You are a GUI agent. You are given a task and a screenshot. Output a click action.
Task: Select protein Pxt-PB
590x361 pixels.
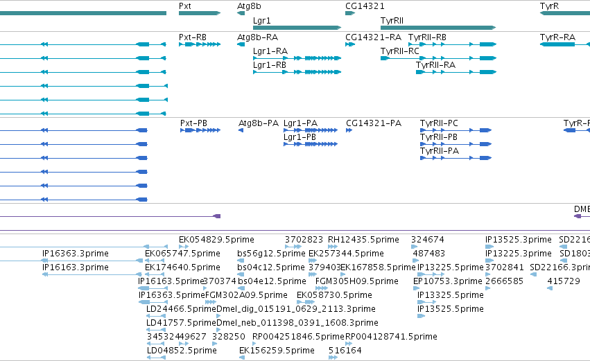200,130
